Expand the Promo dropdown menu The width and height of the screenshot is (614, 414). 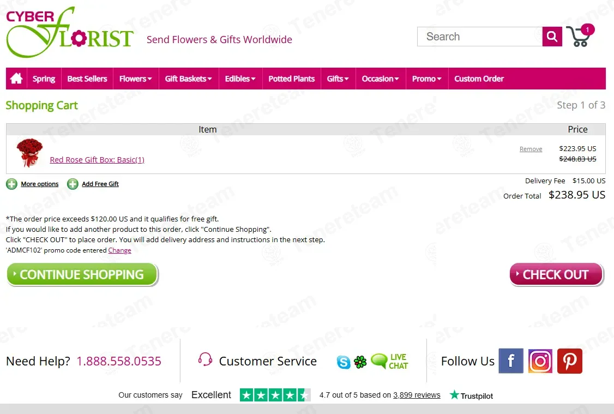click(426, 79)
